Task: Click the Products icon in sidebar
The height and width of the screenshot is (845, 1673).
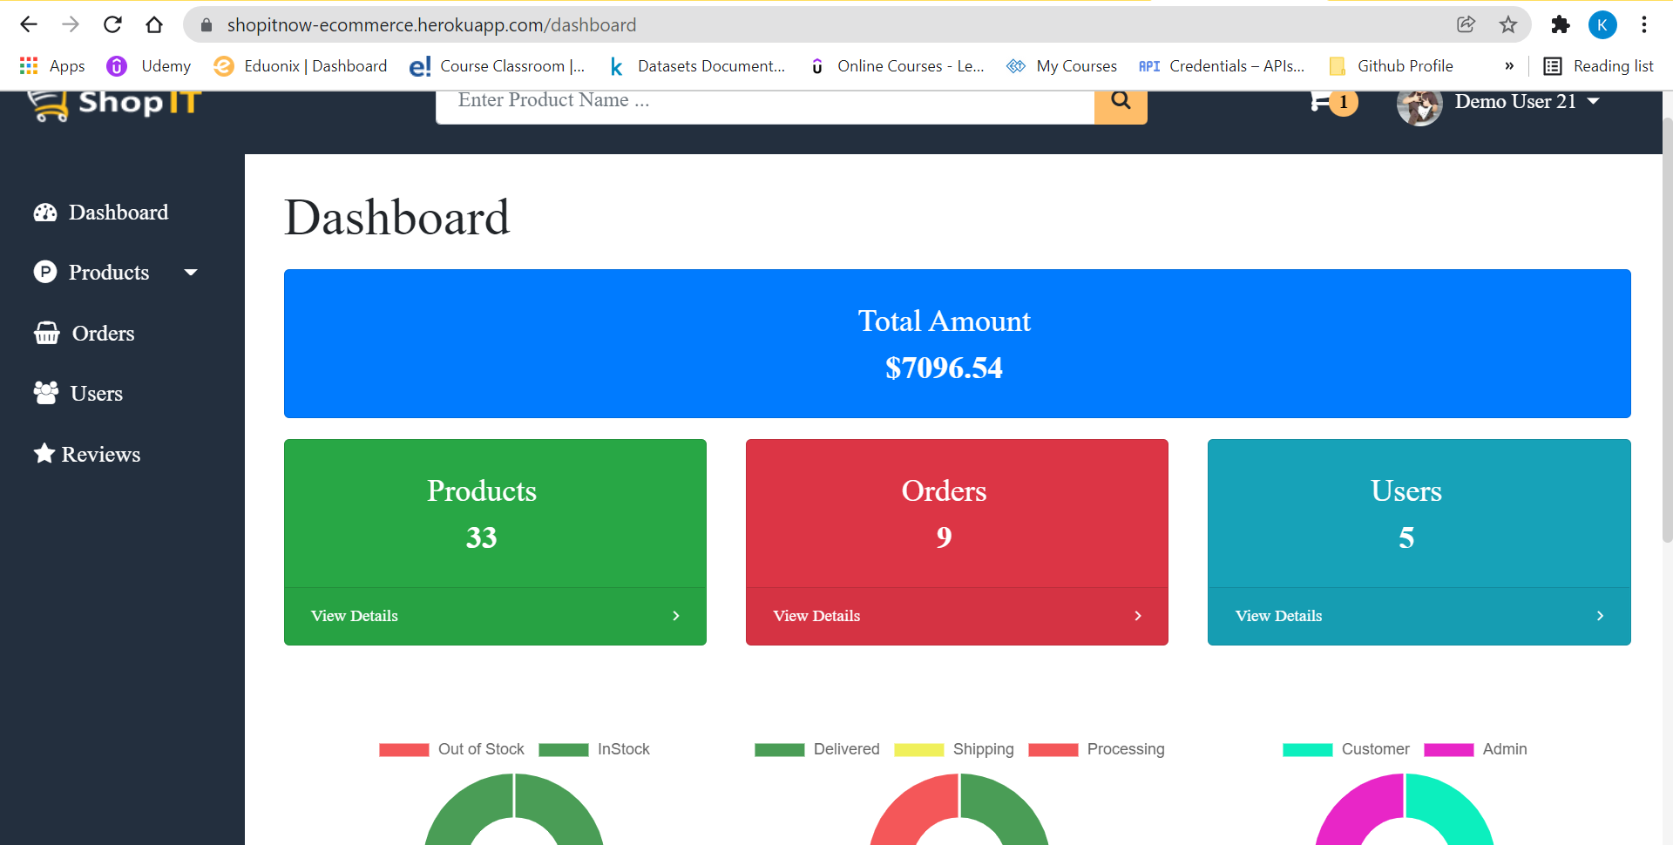Action: click(x=44, y=272)
